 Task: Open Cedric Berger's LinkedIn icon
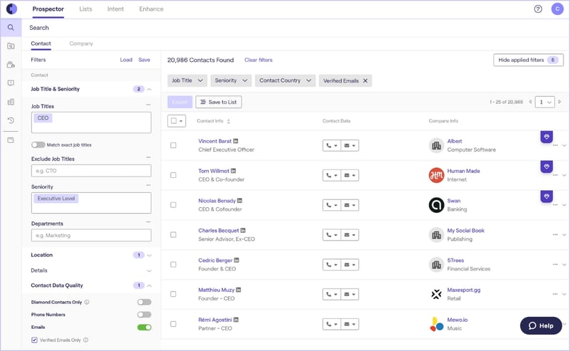coord(237,260)
